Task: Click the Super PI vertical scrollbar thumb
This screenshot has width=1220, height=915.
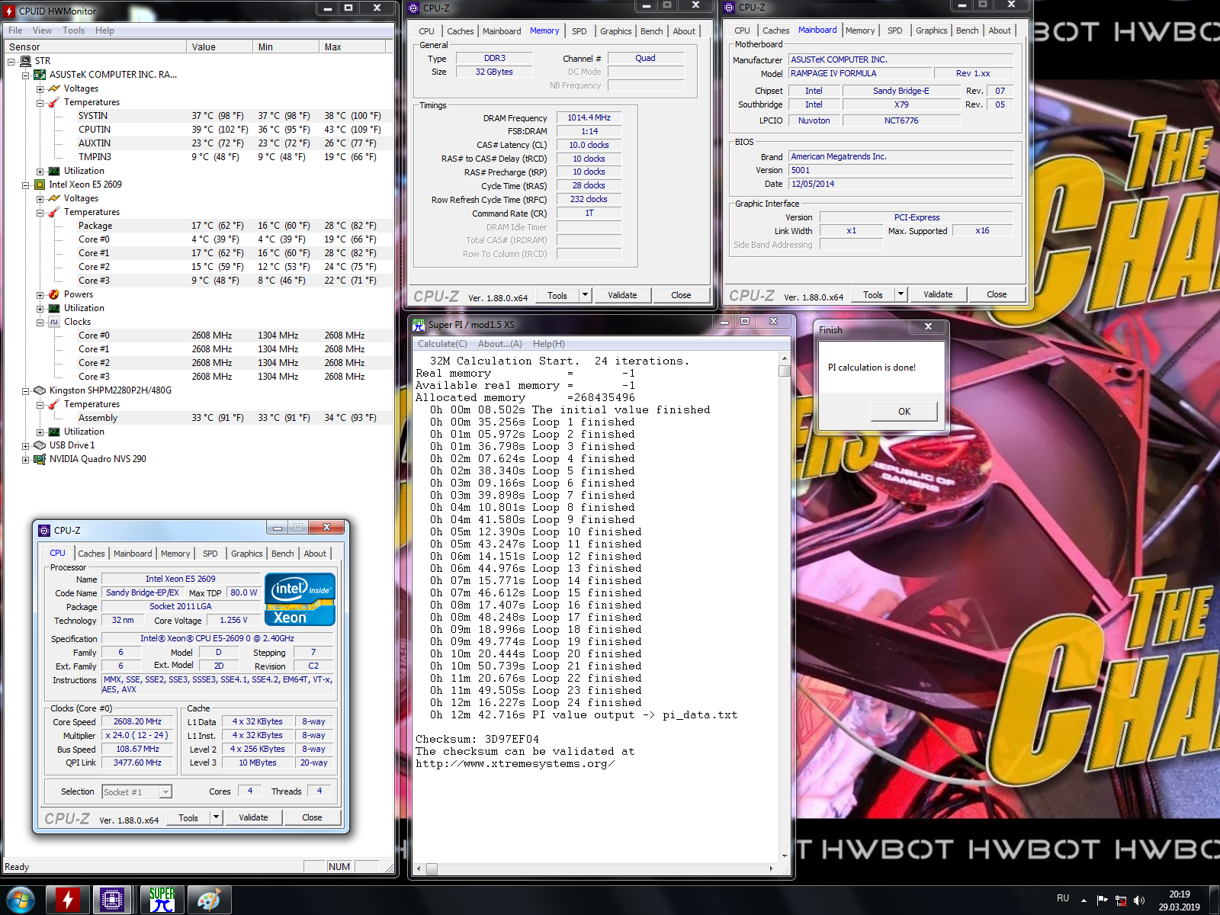Action: [x=784, y=371]
